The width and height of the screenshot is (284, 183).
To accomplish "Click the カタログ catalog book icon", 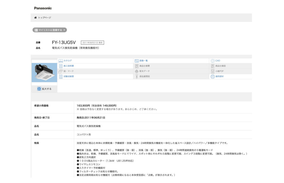I will point(60,61).
